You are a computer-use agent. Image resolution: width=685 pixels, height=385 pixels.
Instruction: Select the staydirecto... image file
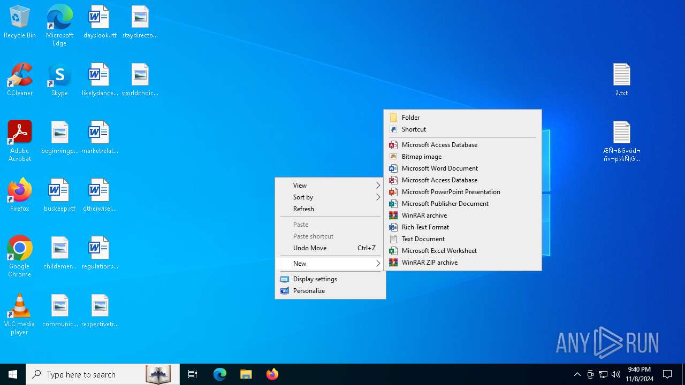pyautogui.click(x=140, y=22)
